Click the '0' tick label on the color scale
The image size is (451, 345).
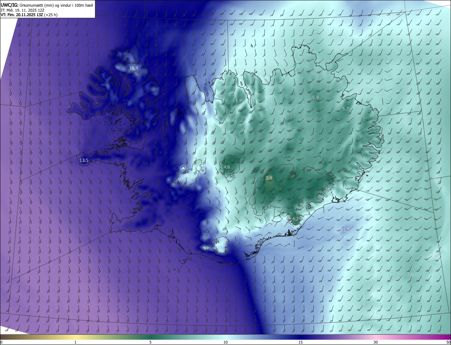[1, 343]
